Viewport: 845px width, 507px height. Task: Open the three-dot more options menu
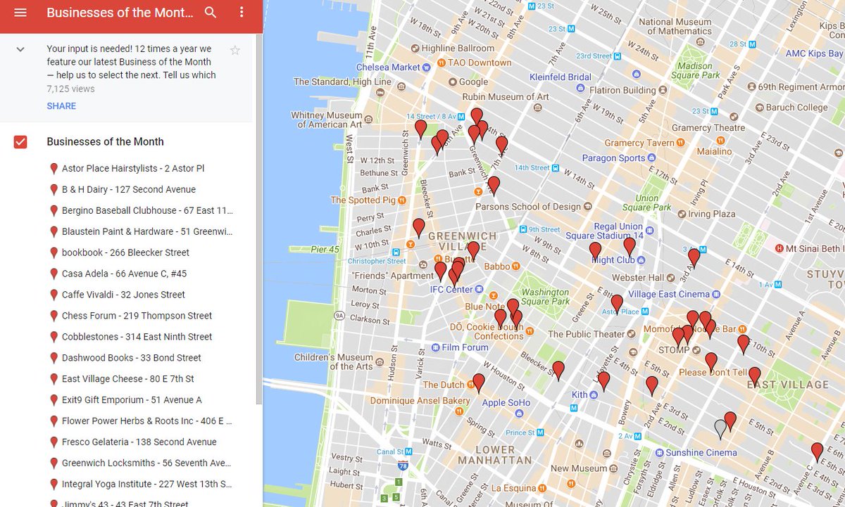coord(242,13)
